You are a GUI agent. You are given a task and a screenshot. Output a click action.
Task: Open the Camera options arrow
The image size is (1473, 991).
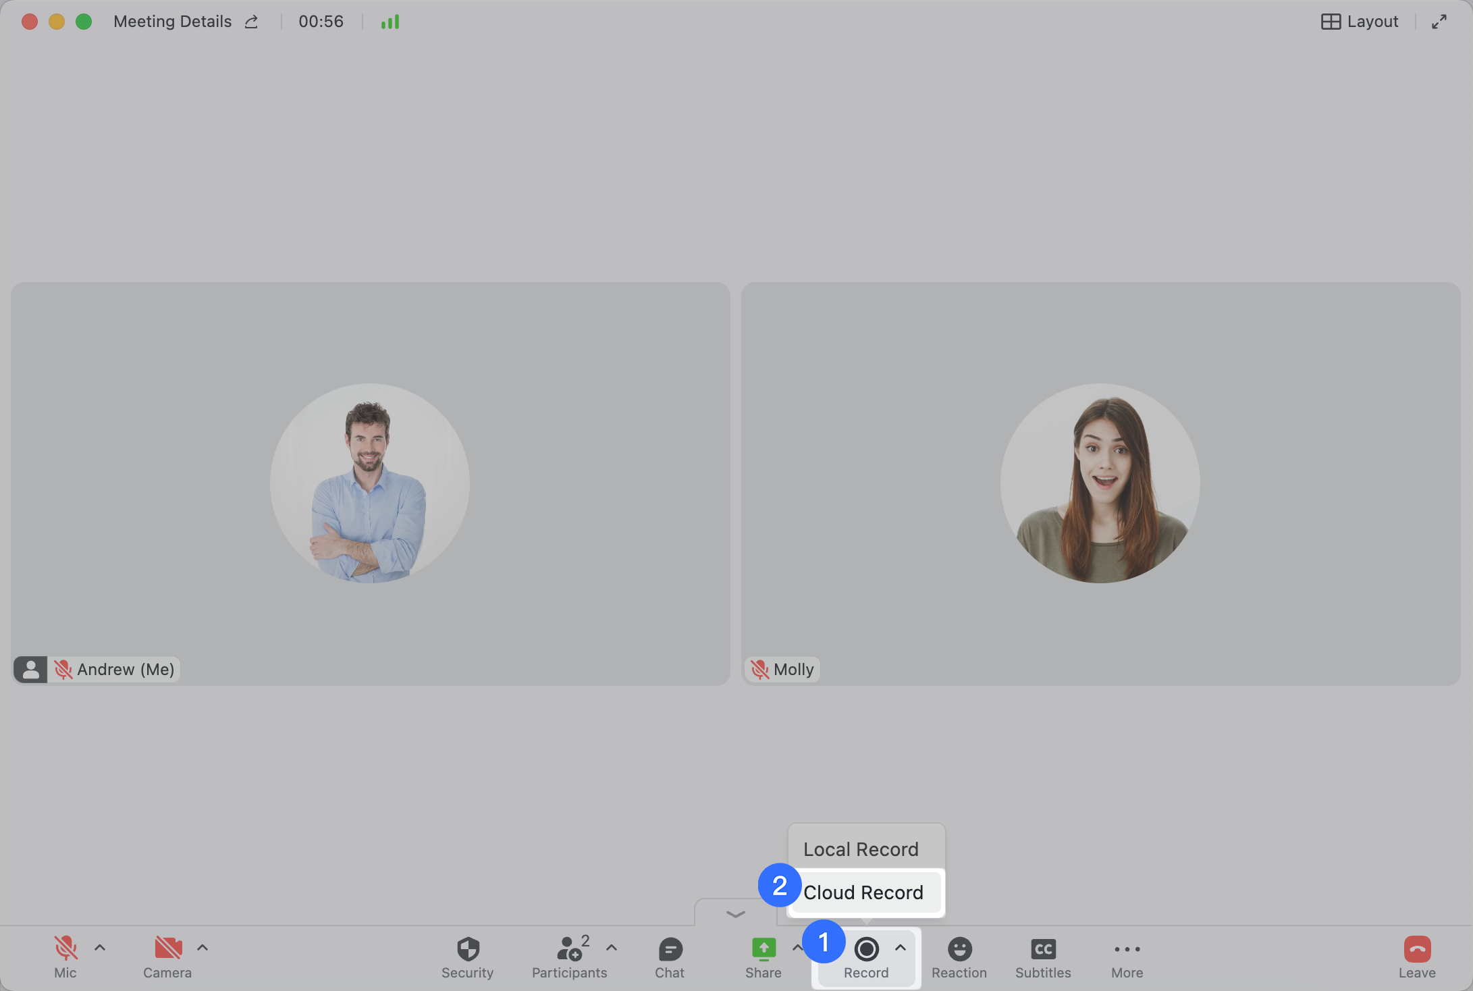point(203,948)
